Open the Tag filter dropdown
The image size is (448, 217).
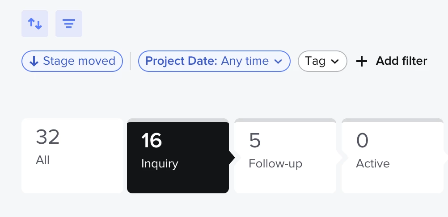[x=322, y=61]
